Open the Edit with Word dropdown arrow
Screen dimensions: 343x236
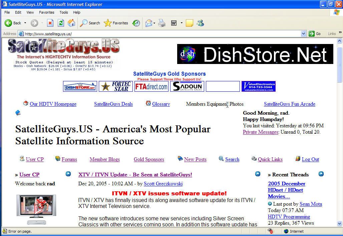point(182,23)
